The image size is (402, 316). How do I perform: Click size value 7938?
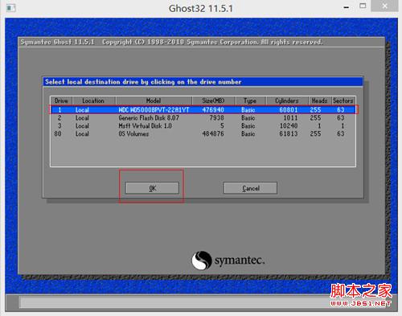point(217,117)
